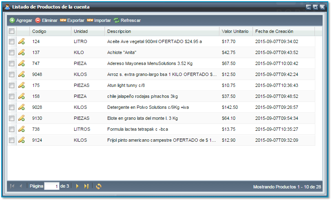332x201 pixels.
Task: Edit product 137 Achiote via pencil icon
Action: pyautogui.click(x=21, y=52)
